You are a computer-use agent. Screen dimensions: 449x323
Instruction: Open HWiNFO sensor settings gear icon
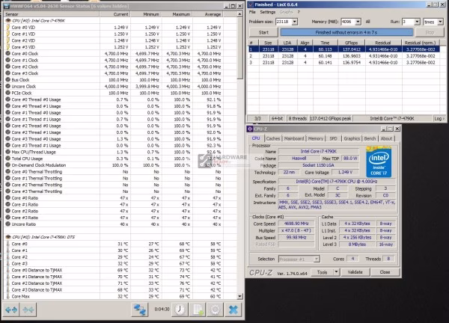[x=216, y=310]
